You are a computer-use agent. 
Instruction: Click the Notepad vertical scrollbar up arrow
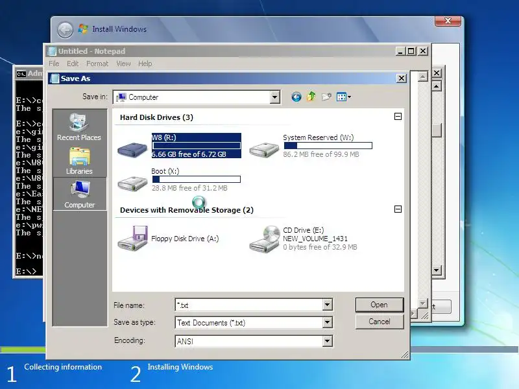[422, 77]
